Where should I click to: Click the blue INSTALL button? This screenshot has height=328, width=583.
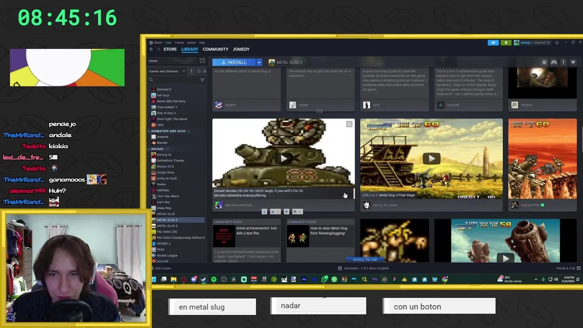[x=234, y=62]
